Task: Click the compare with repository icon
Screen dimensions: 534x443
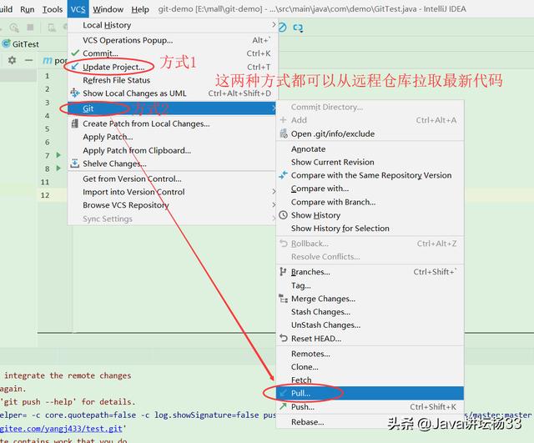Action: (284, 175)
